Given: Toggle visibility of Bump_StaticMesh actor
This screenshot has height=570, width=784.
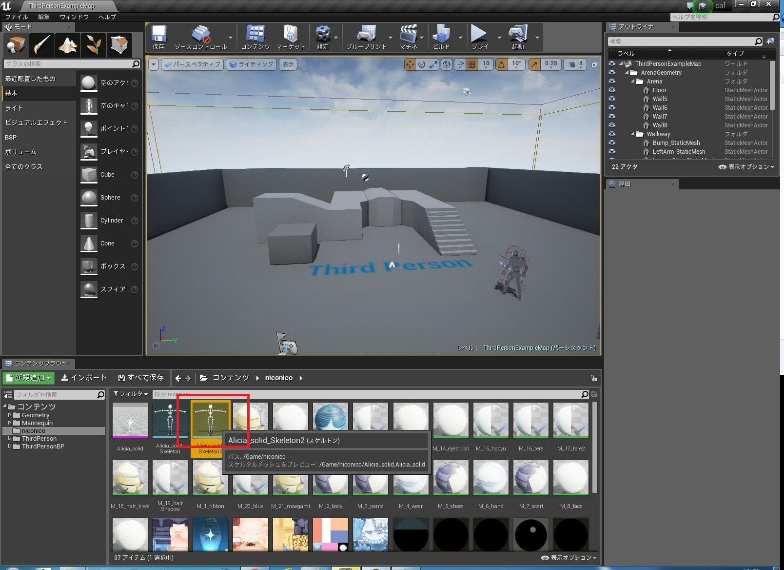Looking at the screenshot, I should 612,143.
